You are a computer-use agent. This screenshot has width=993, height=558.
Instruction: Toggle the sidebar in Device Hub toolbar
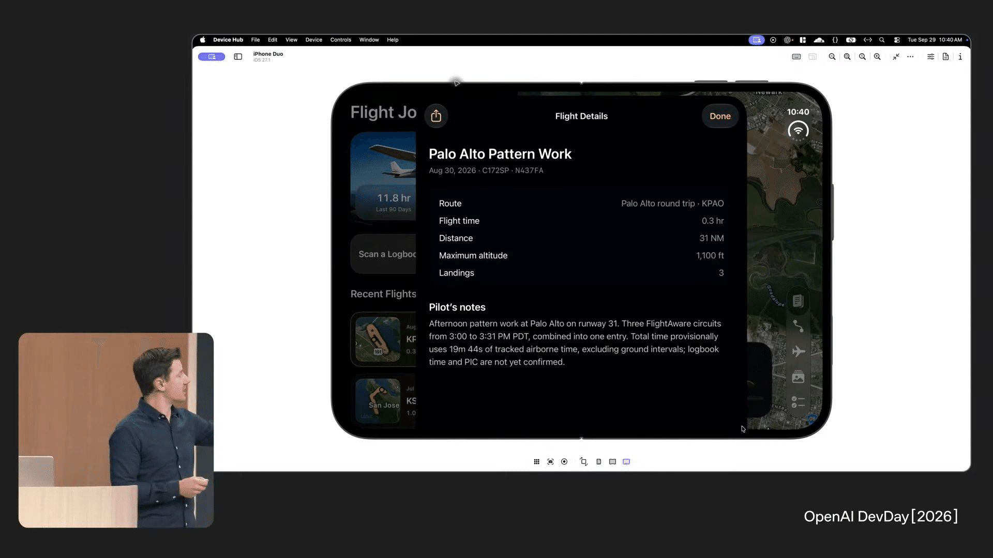238,57
